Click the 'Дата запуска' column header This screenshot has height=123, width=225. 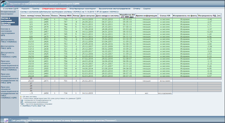pyautogui.click(x=88, y=16)
